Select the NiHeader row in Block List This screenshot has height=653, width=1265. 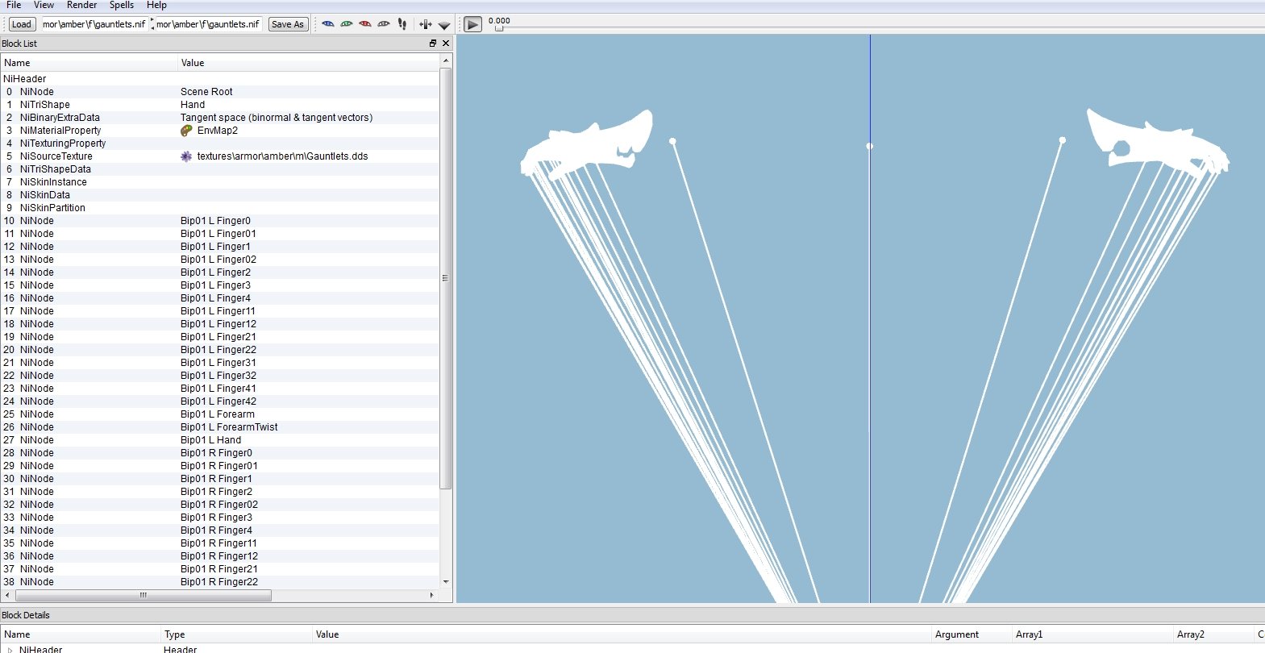click(x=220, y=79)
